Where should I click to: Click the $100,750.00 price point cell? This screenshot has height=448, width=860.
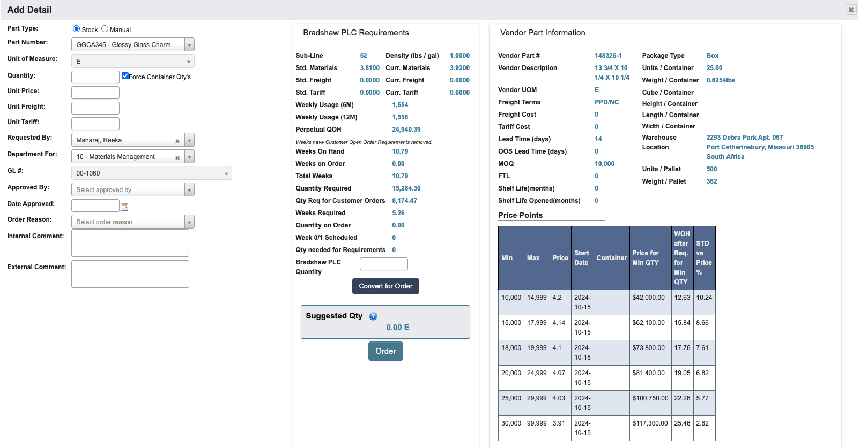(x=650, y=403)
